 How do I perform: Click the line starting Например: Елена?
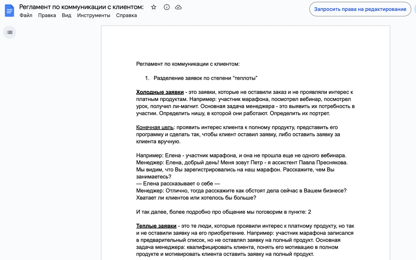point(241,156)
